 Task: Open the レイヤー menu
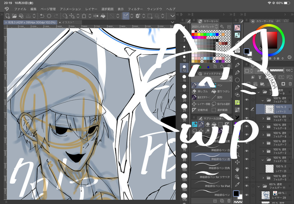pyautogui.click(x=91, y=9)
